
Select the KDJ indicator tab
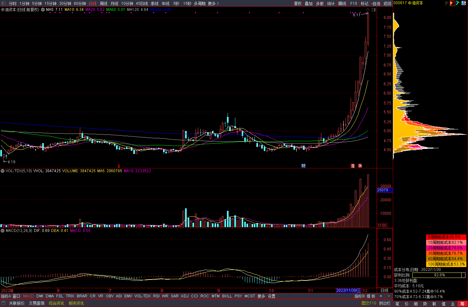185,296
